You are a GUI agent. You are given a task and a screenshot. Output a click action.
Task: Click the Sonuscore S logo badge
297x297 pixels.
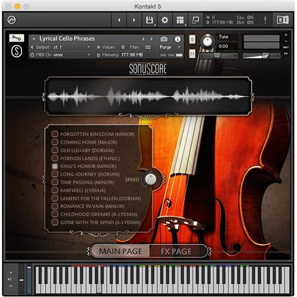pos(17,51)
